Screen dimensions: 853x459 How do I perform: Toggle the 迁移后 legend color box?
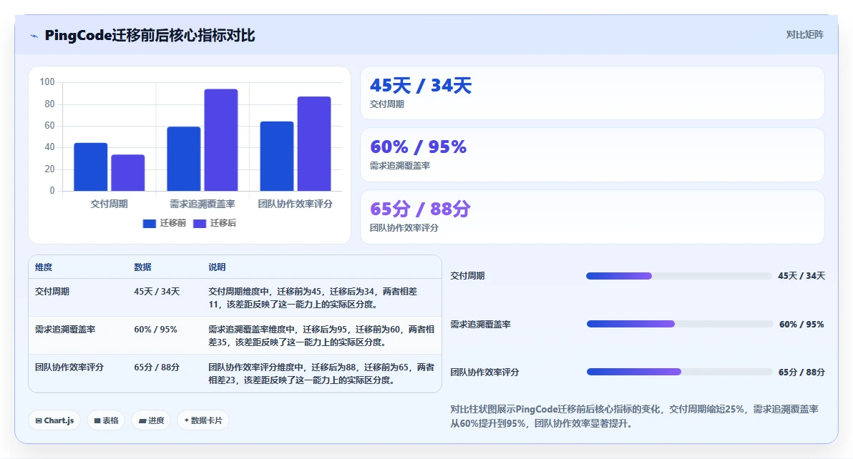200,223
